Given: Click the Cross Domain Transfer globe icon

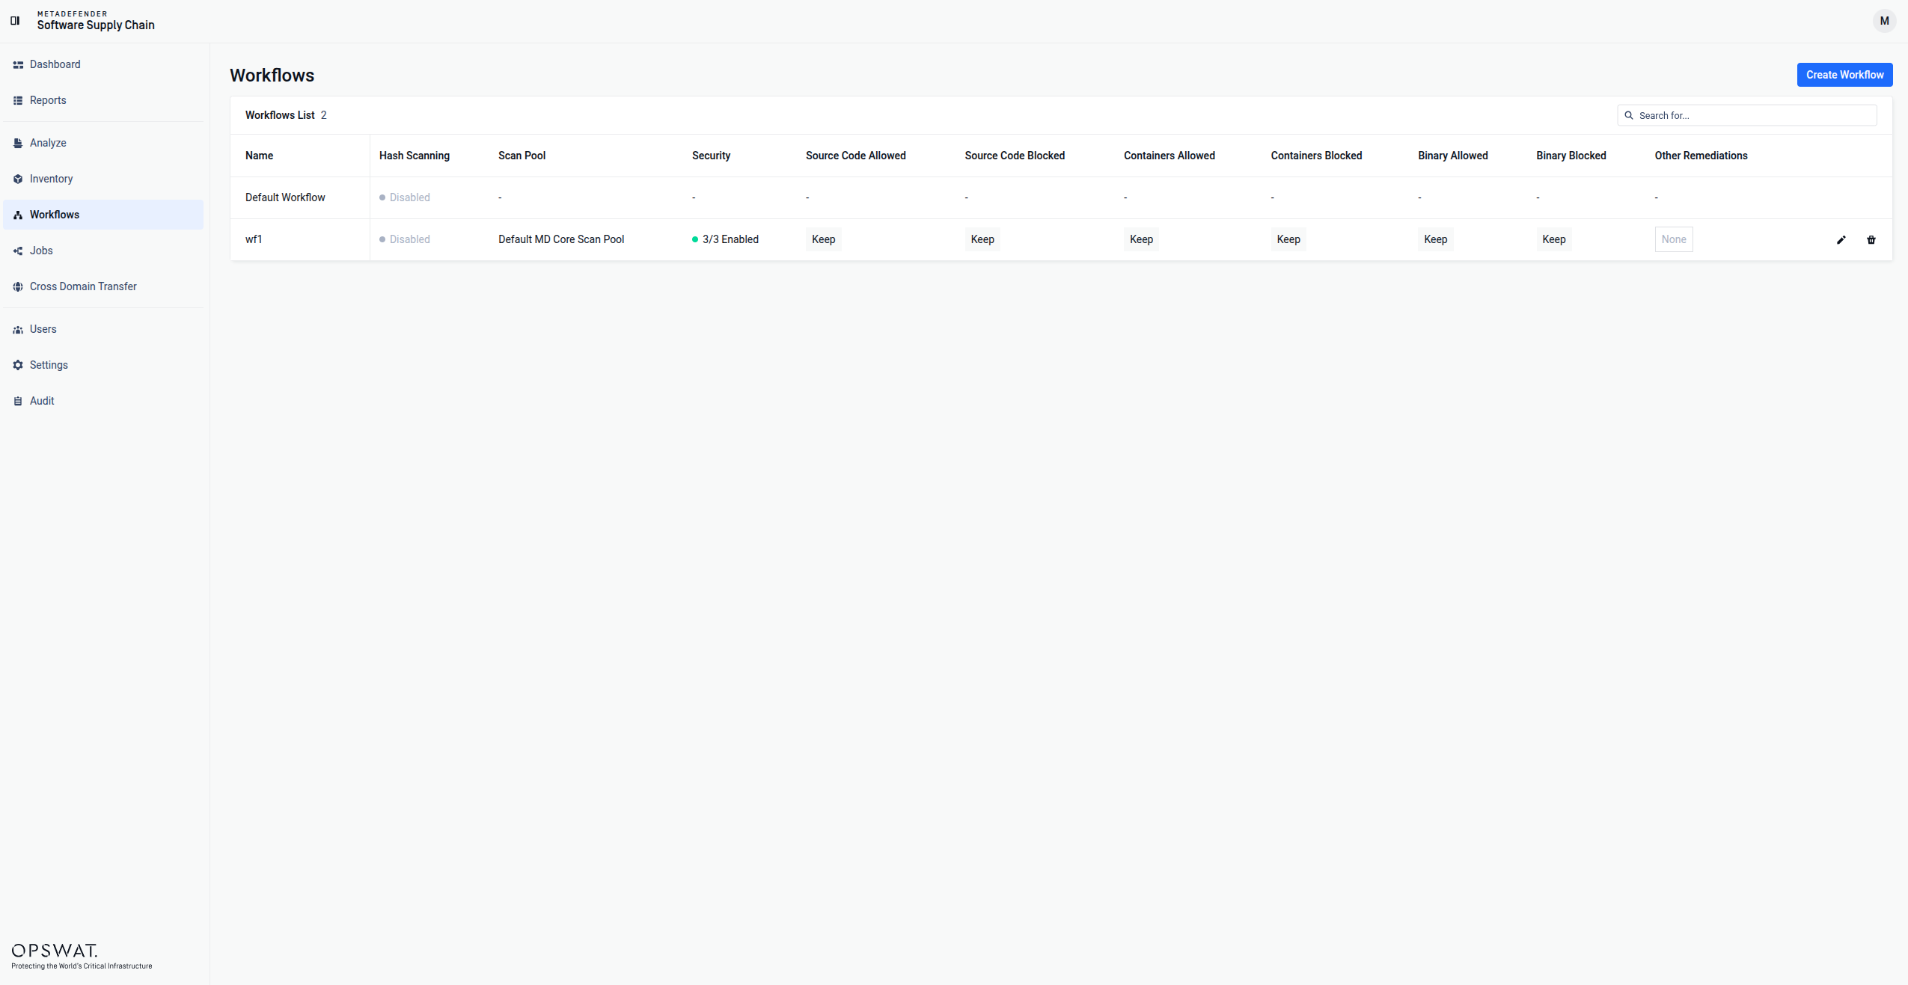Looking at the screenshot, I should [18, 286].
